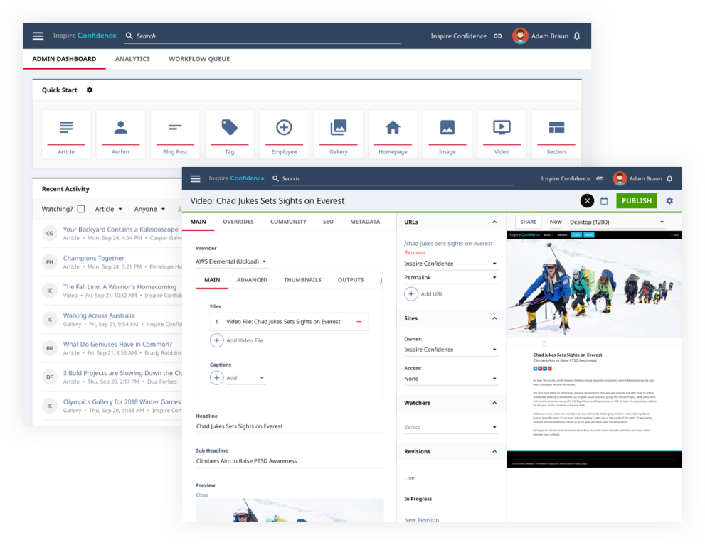Select the Homepage quick start icon
The height and width of the screenshot is (545, 705).
point(393,128)
